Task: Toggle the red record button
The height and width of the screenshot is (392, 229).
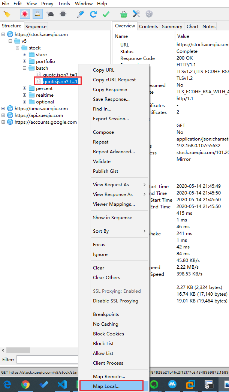Action: tap(25, 14)
